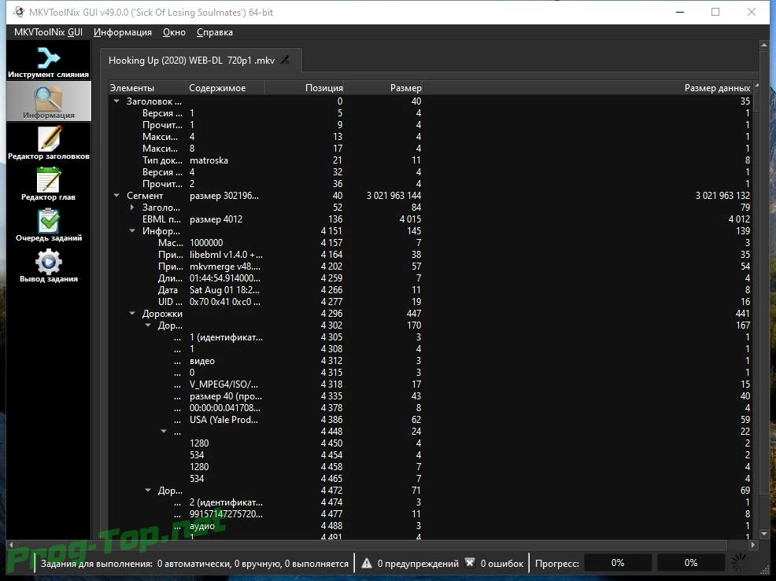Sort by the Элементы column header

147,88
